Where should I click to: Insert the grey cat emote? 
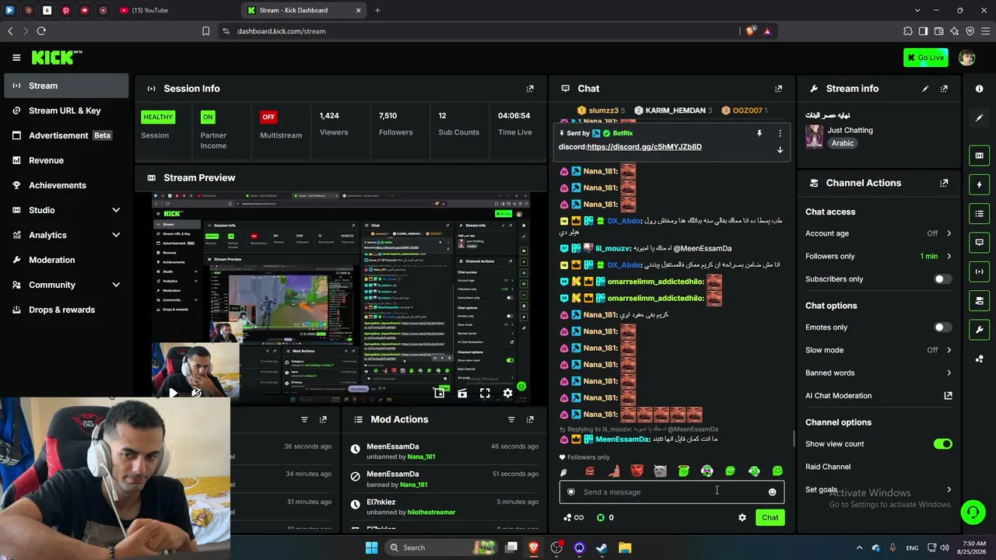tap(660, 471)
